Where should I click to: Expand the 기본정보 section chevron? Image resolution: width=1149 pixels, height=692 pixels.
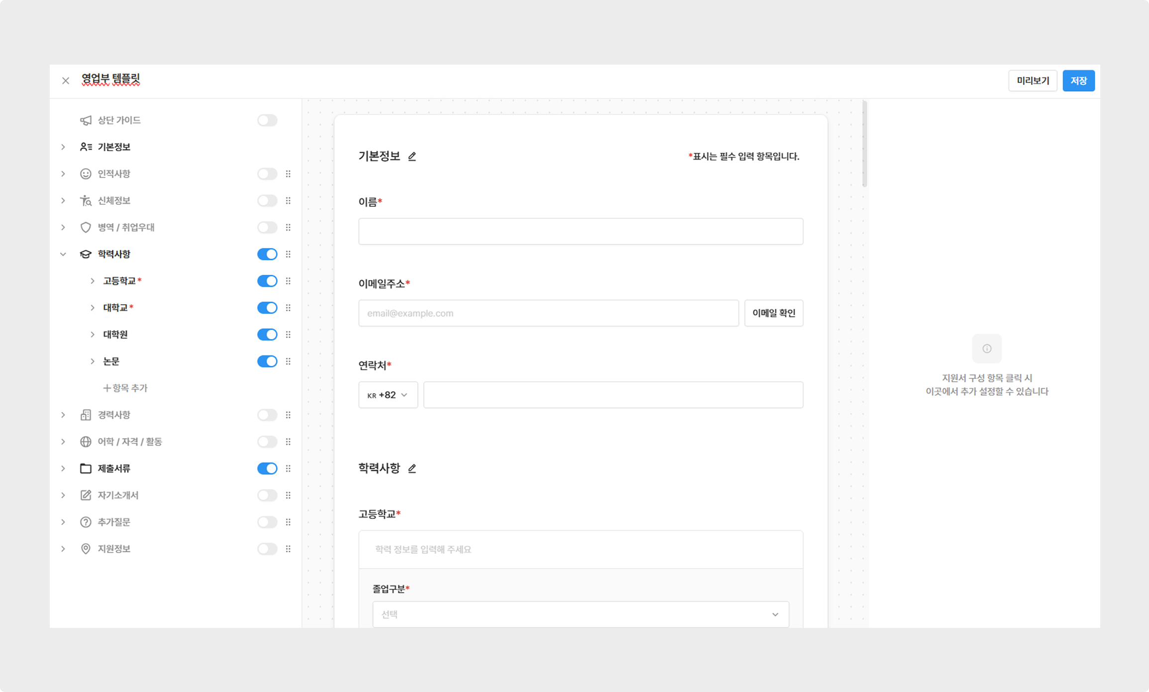63,147
